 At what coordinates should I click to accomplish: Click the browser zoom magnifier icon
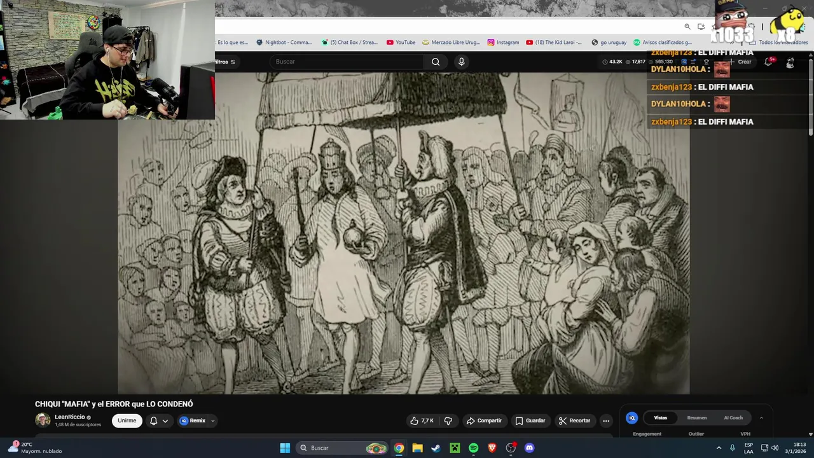(687, 27)
